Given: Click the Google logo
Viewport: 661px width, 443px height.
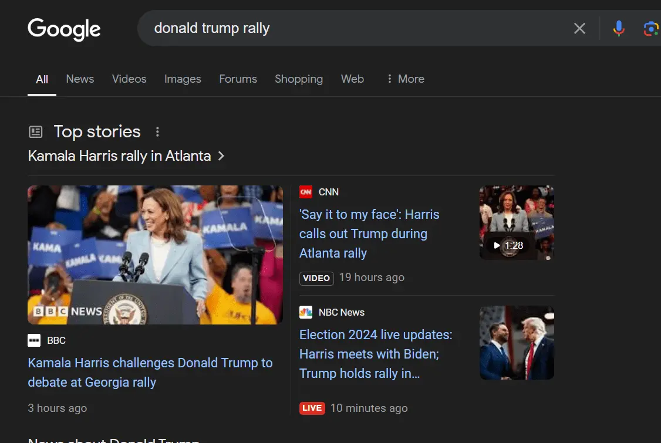Looking at the screenshot, I should click(x=64, y=29).
